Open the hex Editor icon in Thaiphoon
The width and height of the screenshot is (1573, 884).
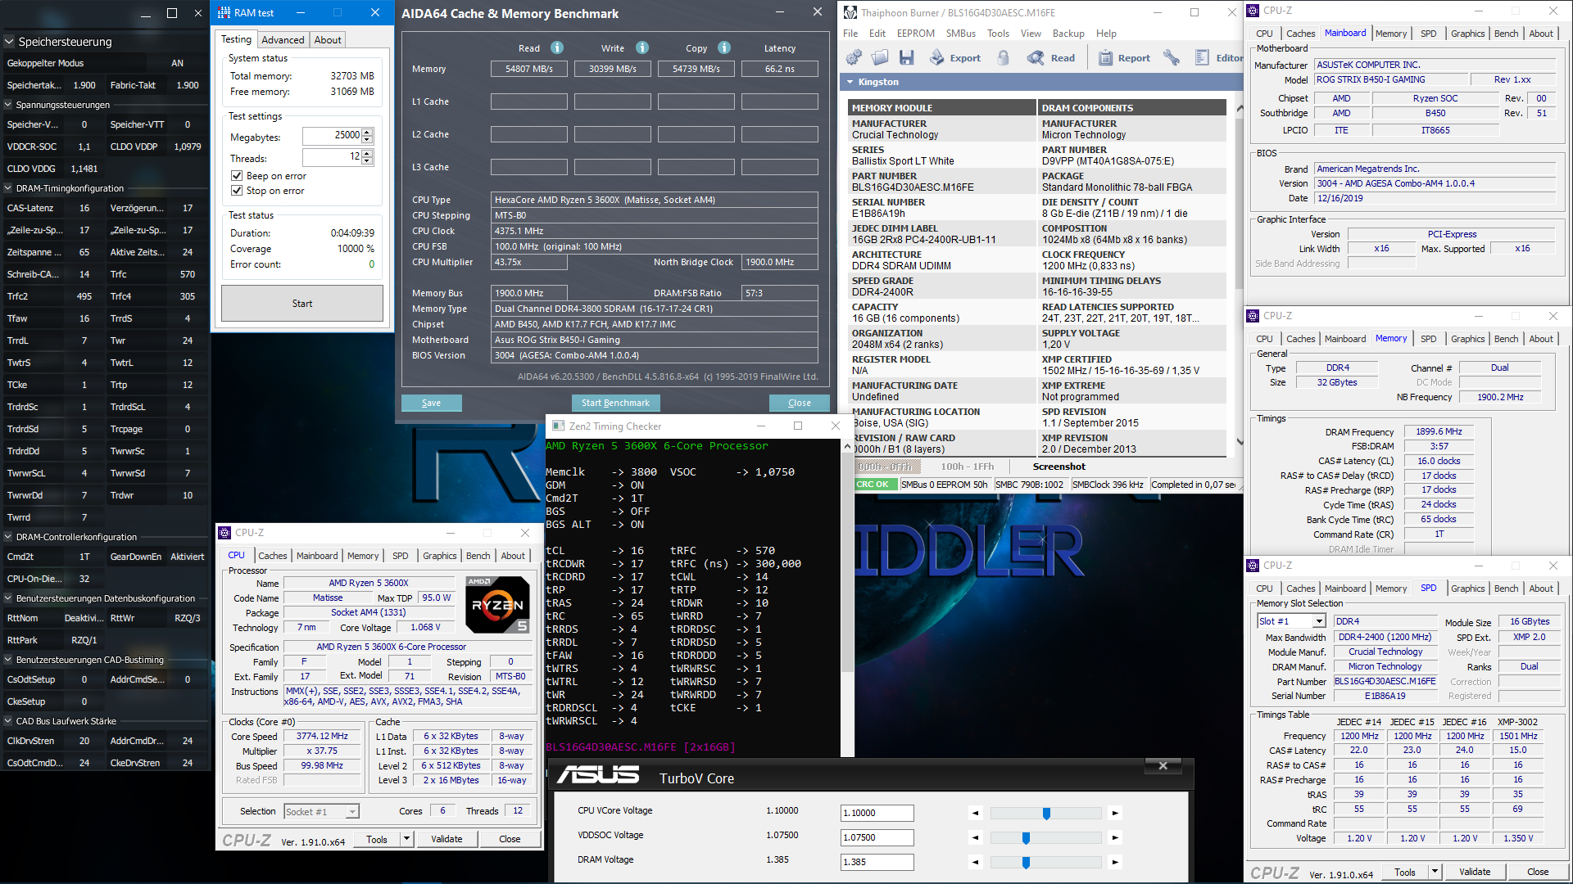tap(1202, 57)
